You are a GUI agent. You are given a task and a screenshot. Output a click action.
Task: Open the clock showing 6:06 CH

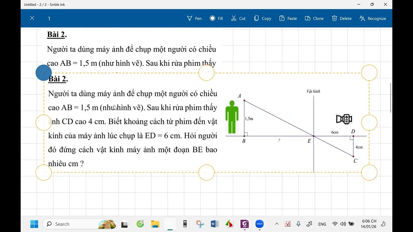pos(369,224)
